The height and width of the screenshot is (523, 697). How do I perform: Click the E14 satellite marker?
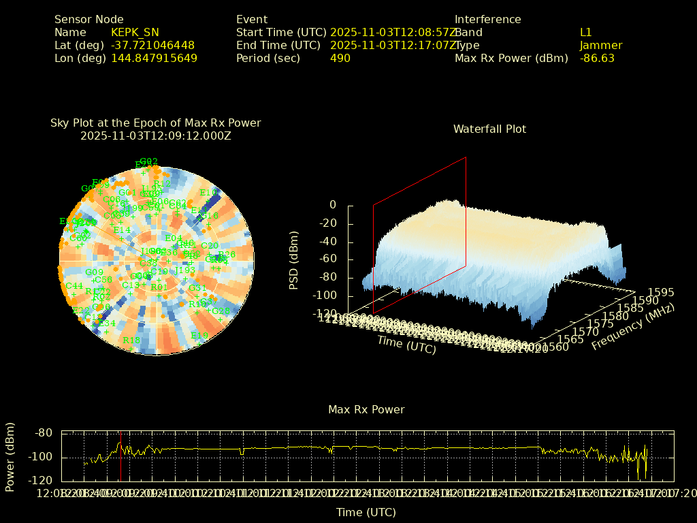pyautogui.click(x=123, y=230)
